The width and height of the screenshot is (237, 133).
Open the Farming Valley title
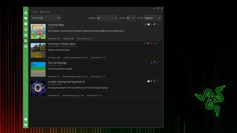point(56,25)
